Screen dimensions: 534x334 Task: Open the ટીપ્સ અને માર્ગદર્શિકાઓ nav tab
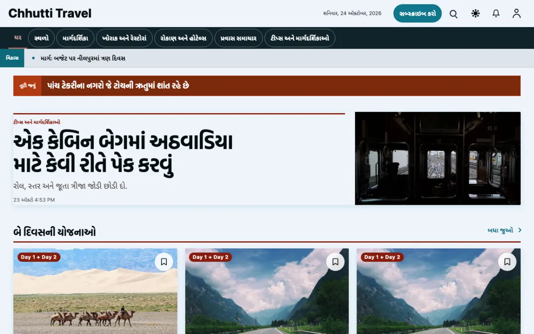(x=300, y=38)
